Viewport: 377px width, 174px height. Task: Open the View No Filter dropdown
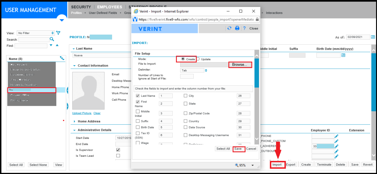(36, 33)
